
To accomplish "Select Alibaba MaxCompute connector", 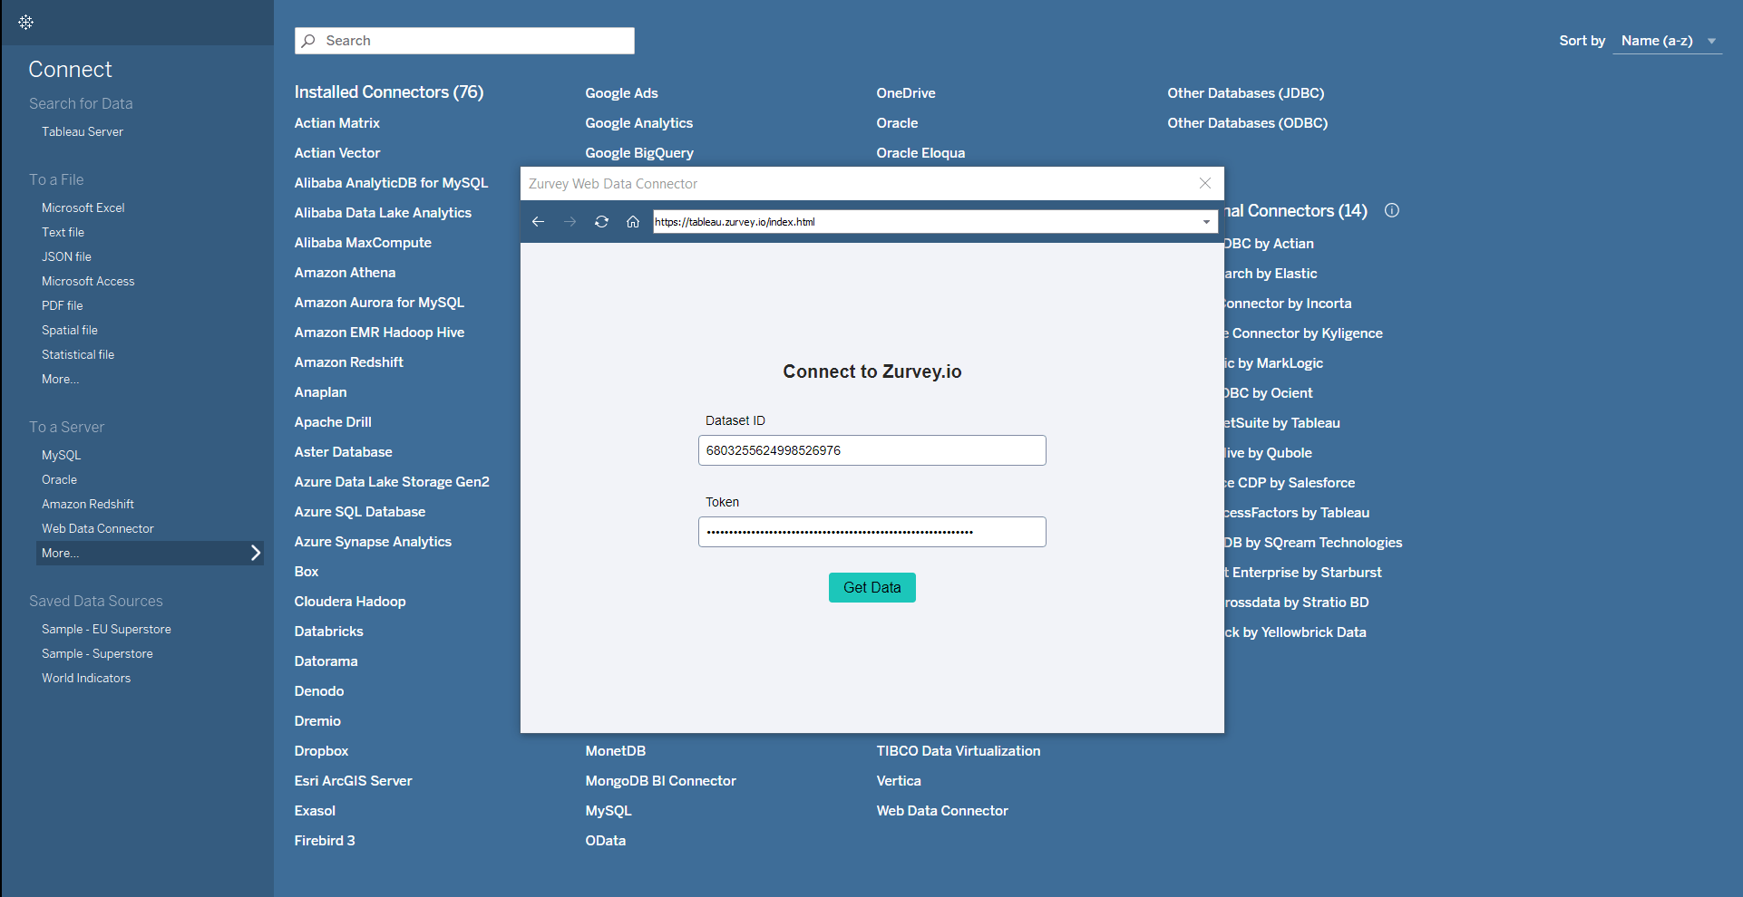I will [363, 243].
